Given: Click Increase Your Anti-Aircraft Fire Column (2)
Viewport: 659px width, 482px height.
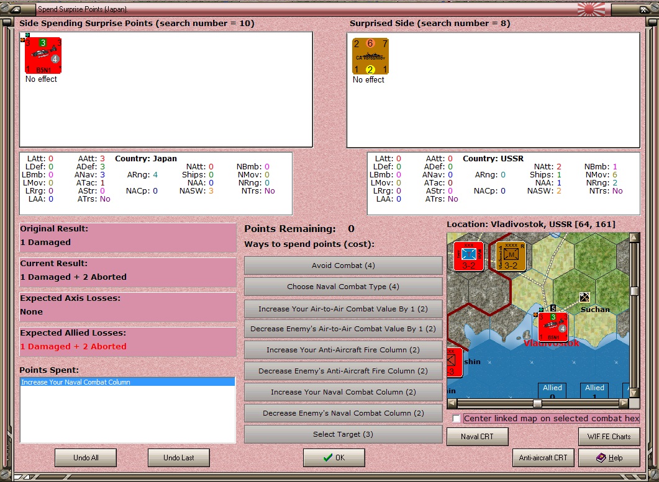Looking at the screenshot, I should pyautogui.click(x=343, y=350).
